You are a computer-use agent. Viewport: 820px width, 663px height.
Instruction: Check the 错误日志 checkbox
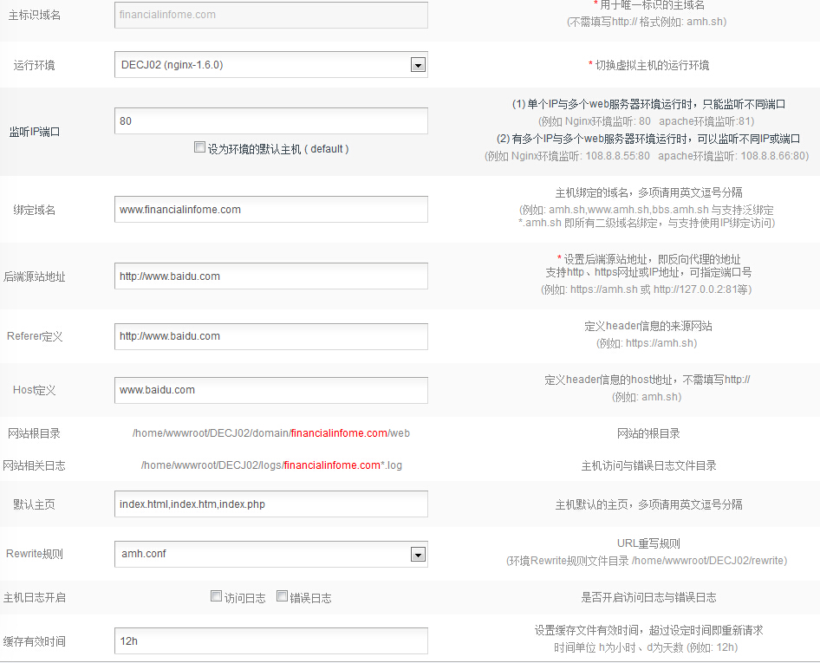[282, 596]
